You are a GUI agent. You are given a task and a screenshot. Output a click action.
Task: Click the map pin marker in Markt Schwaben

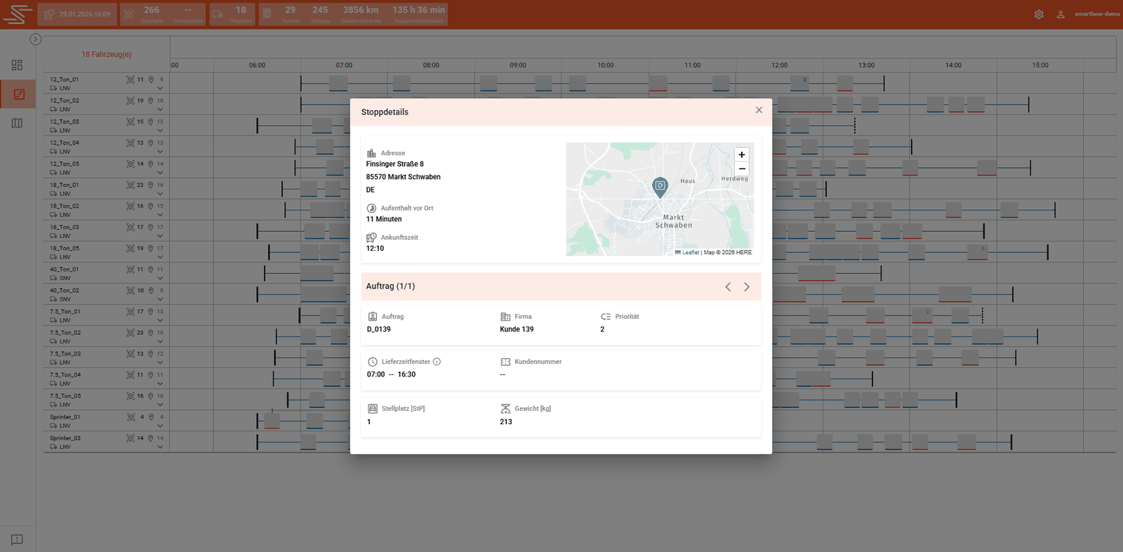pos(660,188)
